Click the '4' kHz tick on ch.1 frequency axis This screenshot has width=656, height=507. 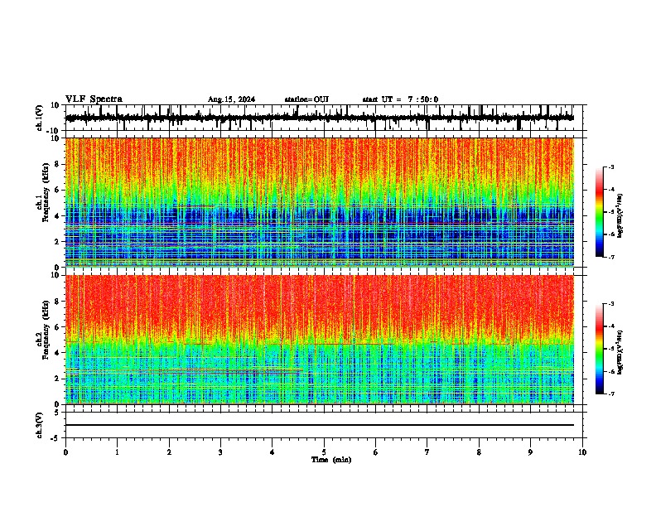point(58,216)
